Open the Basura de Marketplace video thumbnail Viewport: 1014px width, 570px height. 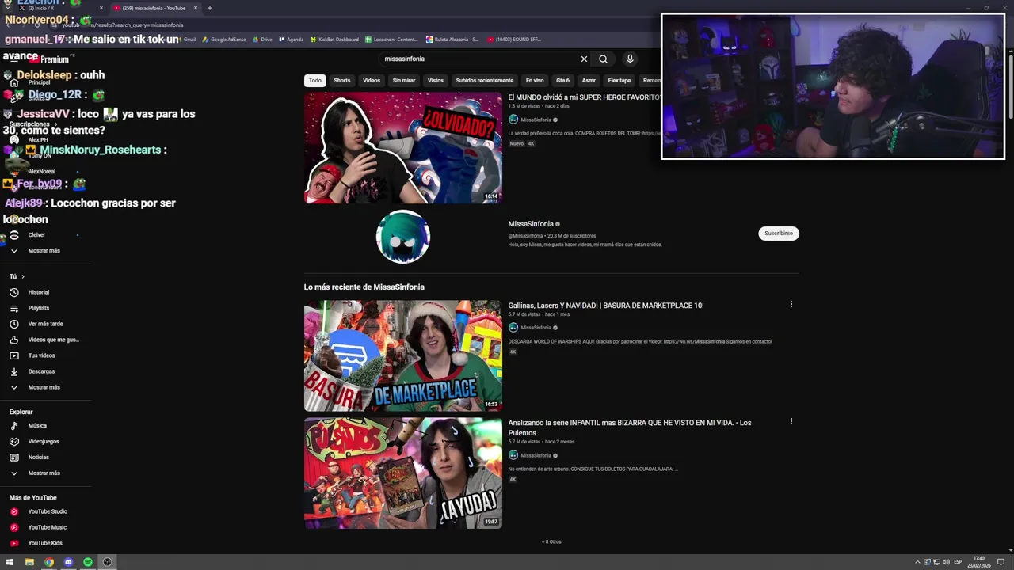402,355
